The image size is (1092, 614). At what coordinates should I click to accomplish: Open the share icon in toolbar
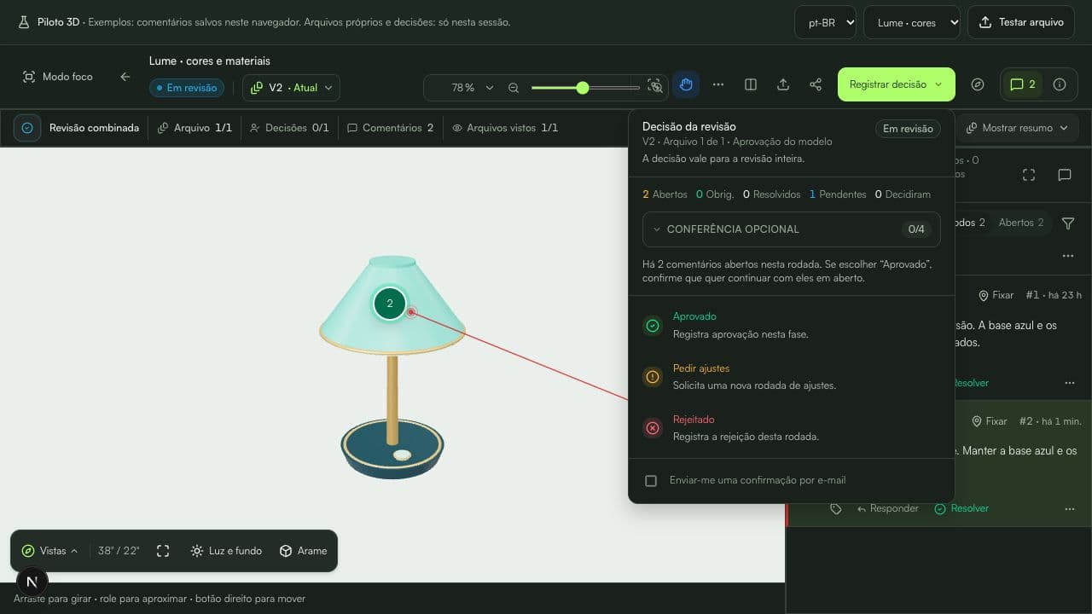pyautogui.click(x=816, y=85)
